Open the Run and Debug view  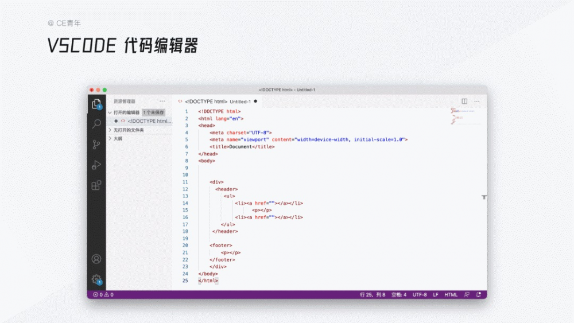pyautogui.click(x=96, y=165)
